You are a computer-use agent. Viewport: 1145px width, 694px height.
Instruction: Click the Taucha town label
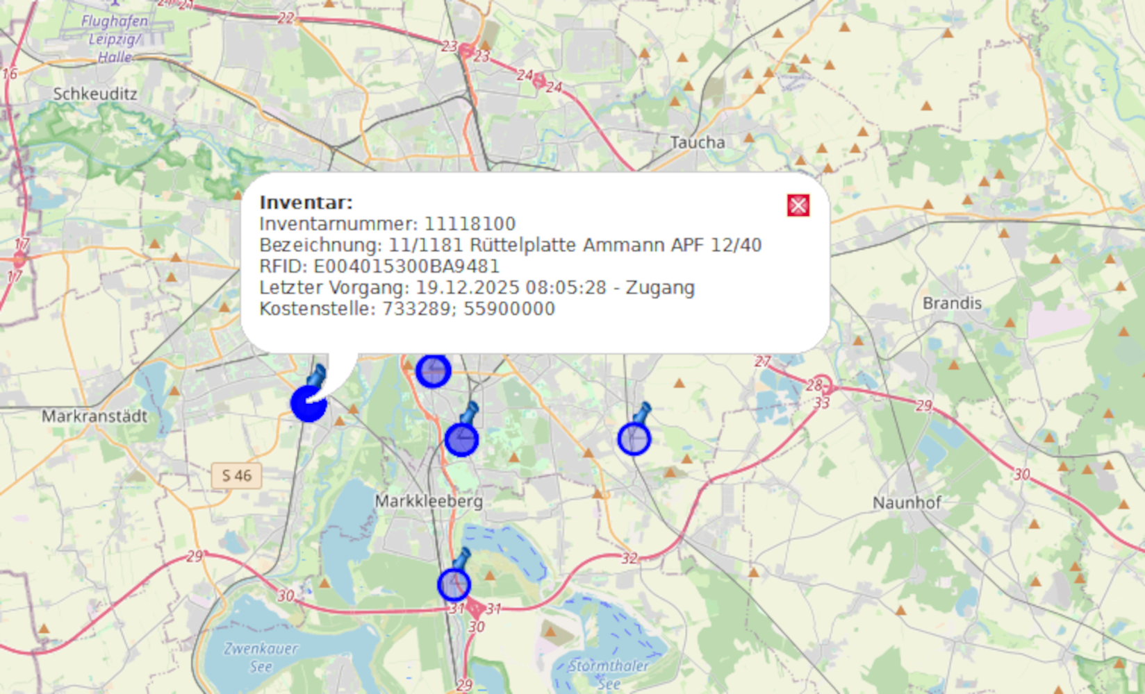coord(698,143)
